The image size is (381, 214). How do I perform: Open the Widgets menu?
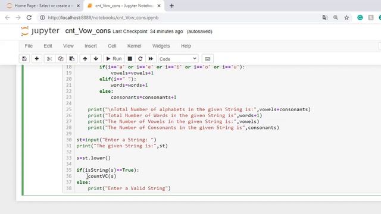click(x=161, y=46)
